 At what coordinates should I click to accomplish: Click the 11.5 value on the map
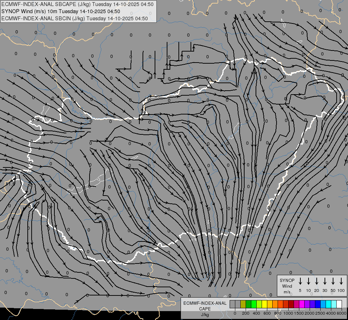click(10, 184)
